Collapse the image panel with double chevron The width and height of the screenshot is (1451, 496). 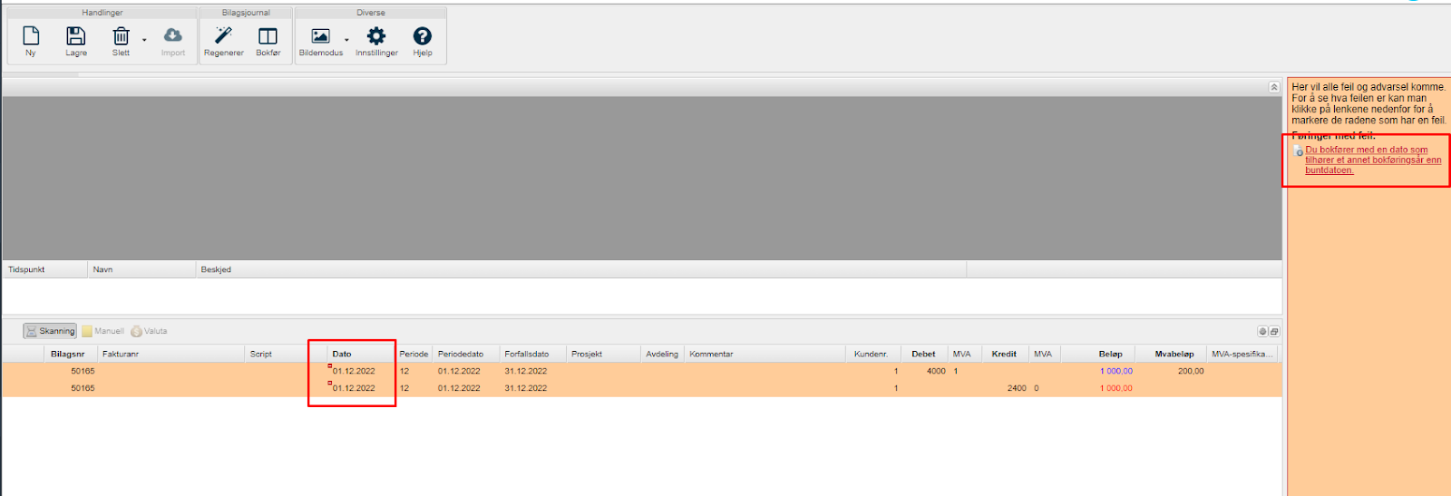pyautogui.click(x=1274, y=87)
